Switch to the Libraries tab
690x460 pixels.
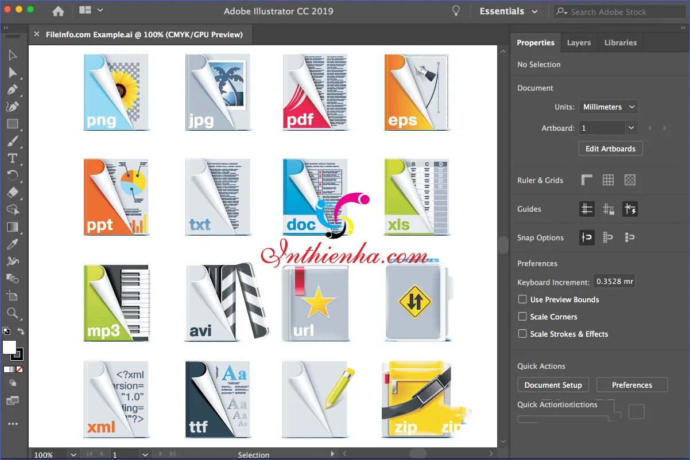click(621, 42)
